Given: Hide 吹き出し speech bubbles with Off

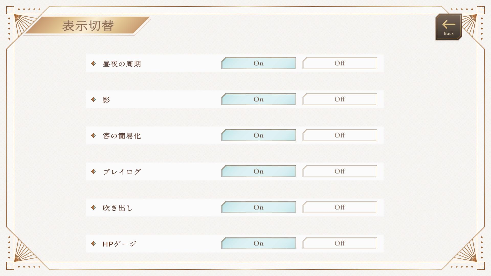Looking at the screenshot, I should coord(340,208).
